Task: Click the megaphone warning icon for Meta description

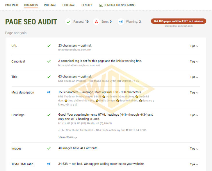Action: (x=49, y=92)
